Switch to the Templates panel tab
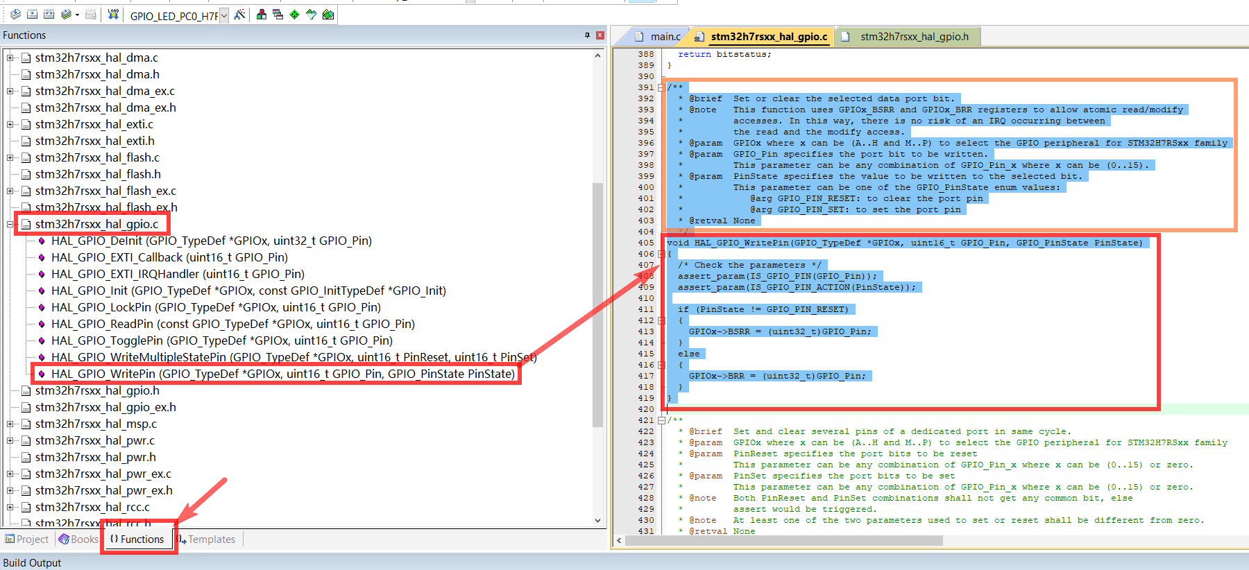This screenshot has height=570, width=1249. [207, 539]
